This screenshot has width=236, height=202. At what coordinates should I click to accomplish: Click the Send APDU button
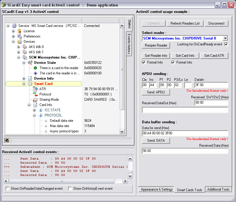click(156, 92)
